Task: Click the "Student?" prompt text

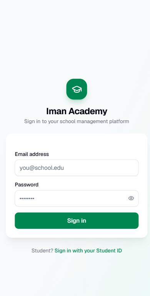Action: click(42, 251)
